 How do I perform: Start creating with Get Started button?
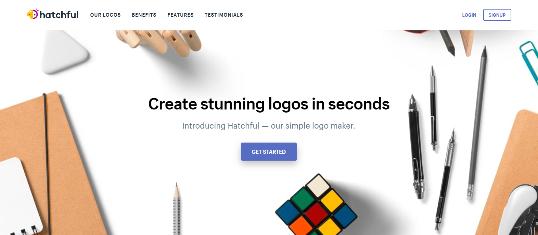pyautogui.click(x=269, y=151)
